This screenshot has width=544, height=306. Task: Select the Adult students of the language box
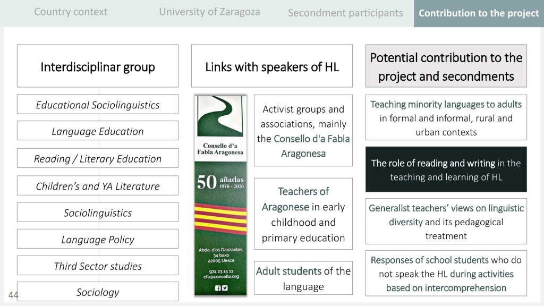(303, 278)
